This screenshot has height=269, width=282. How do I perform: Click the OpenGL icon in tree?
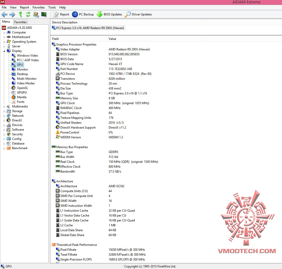(x=14, y=88)
